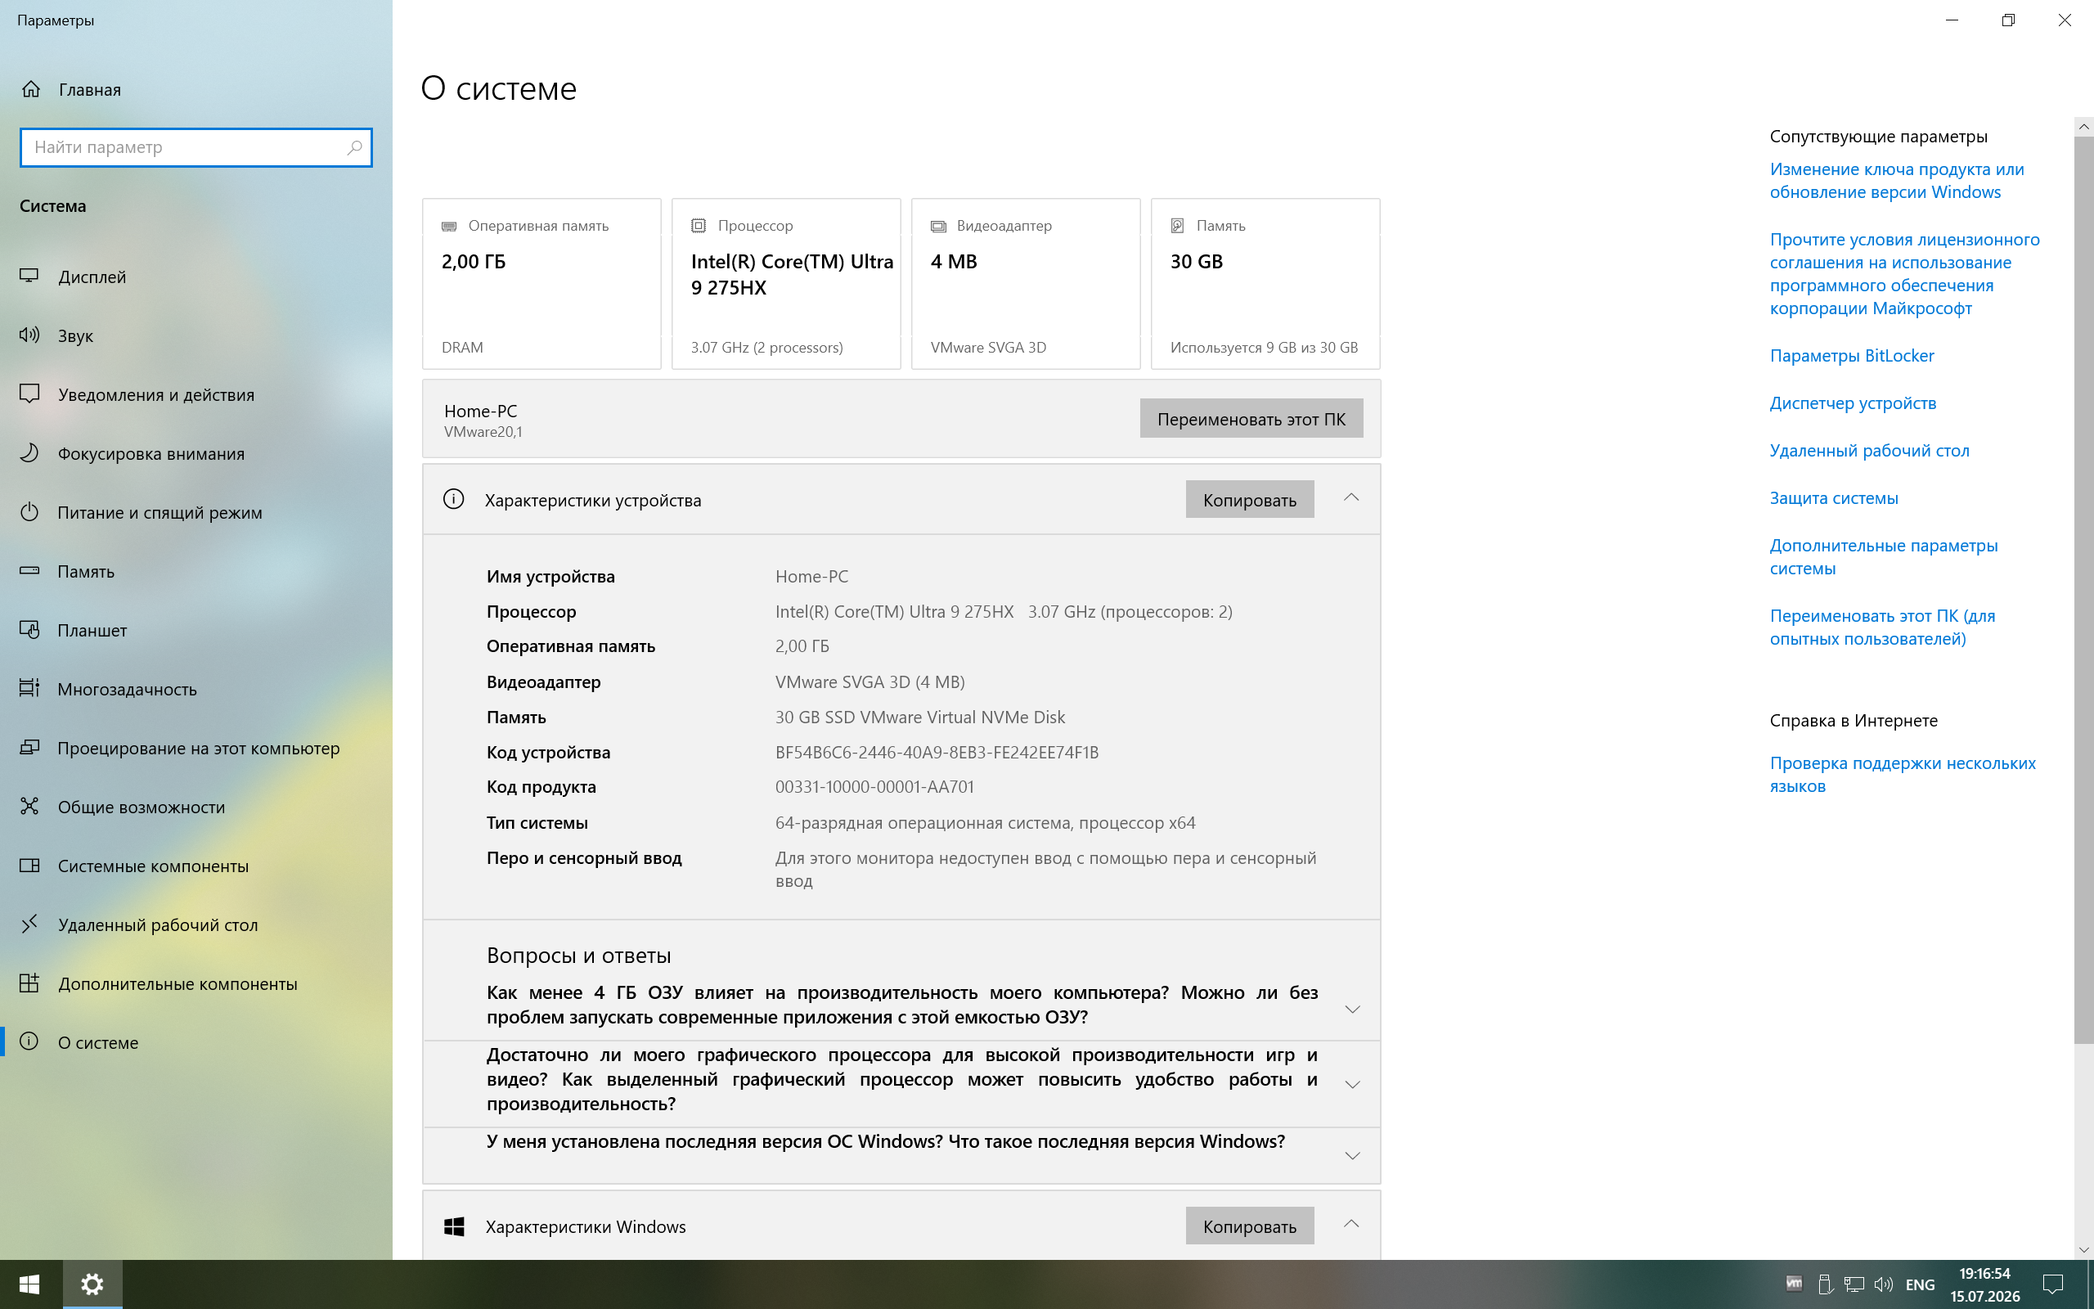This screenshot has width=2094, height=1309.
Task: Open the Microsoft license agreement link
Action: 1904,273
